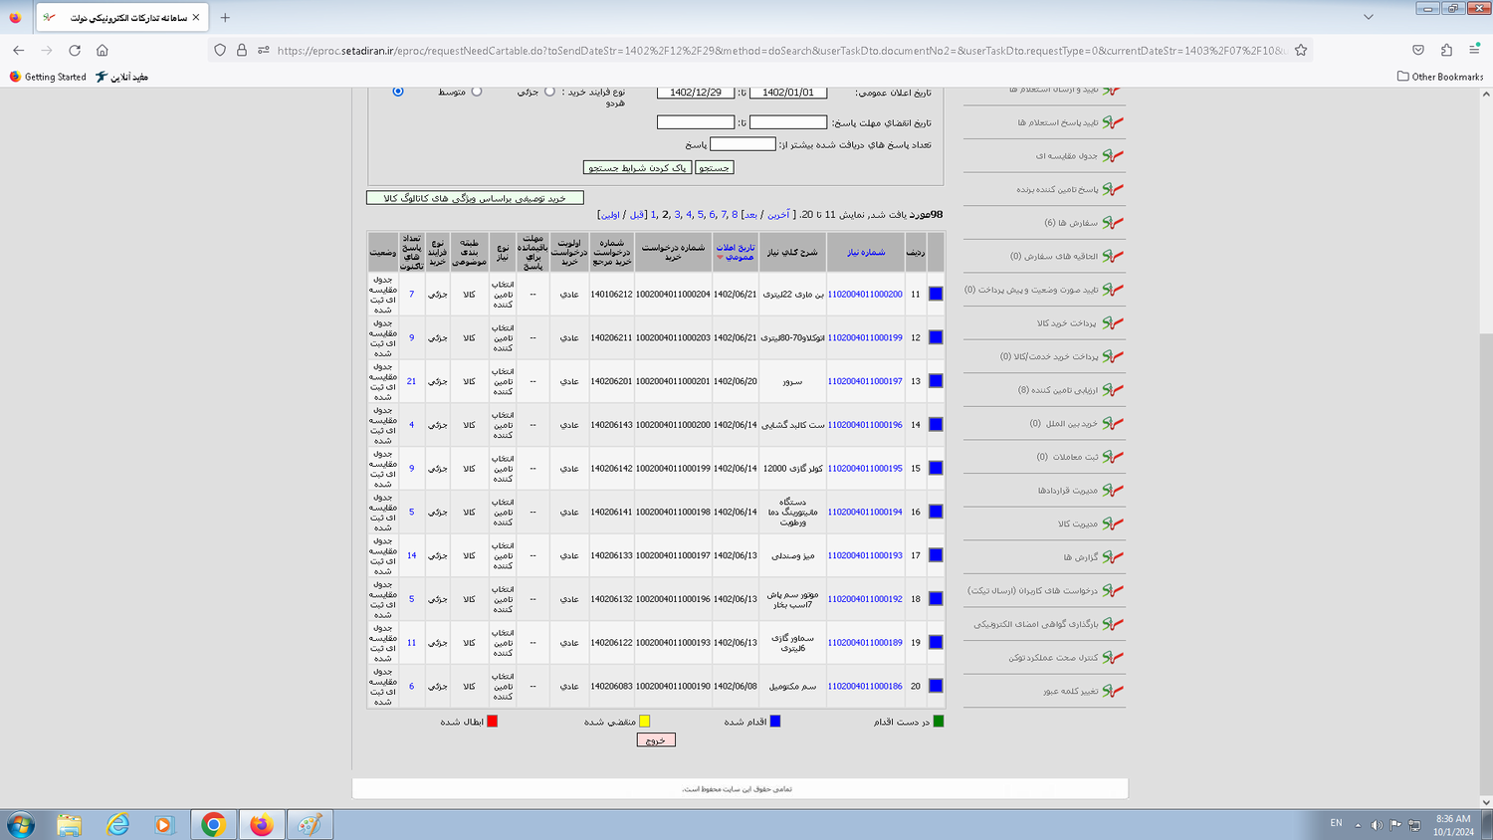Click the received responses count input field
The image size is (1493, 840).
(743, 144)
